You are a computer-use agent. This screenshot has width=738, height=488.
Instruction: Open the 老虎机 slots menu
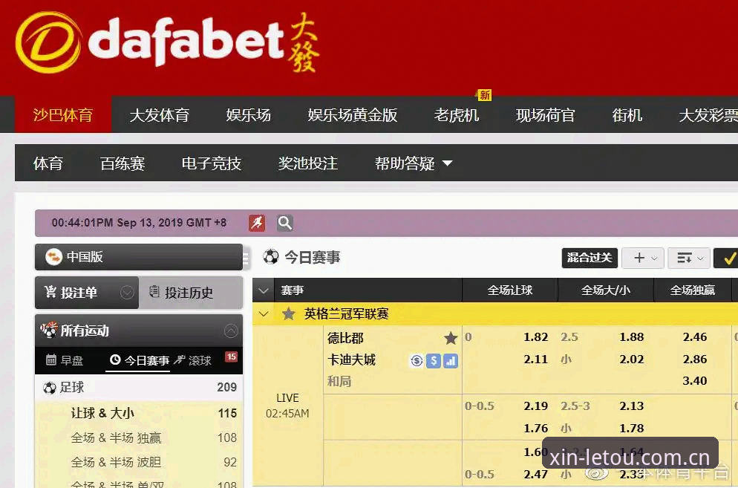pos(457,115)
